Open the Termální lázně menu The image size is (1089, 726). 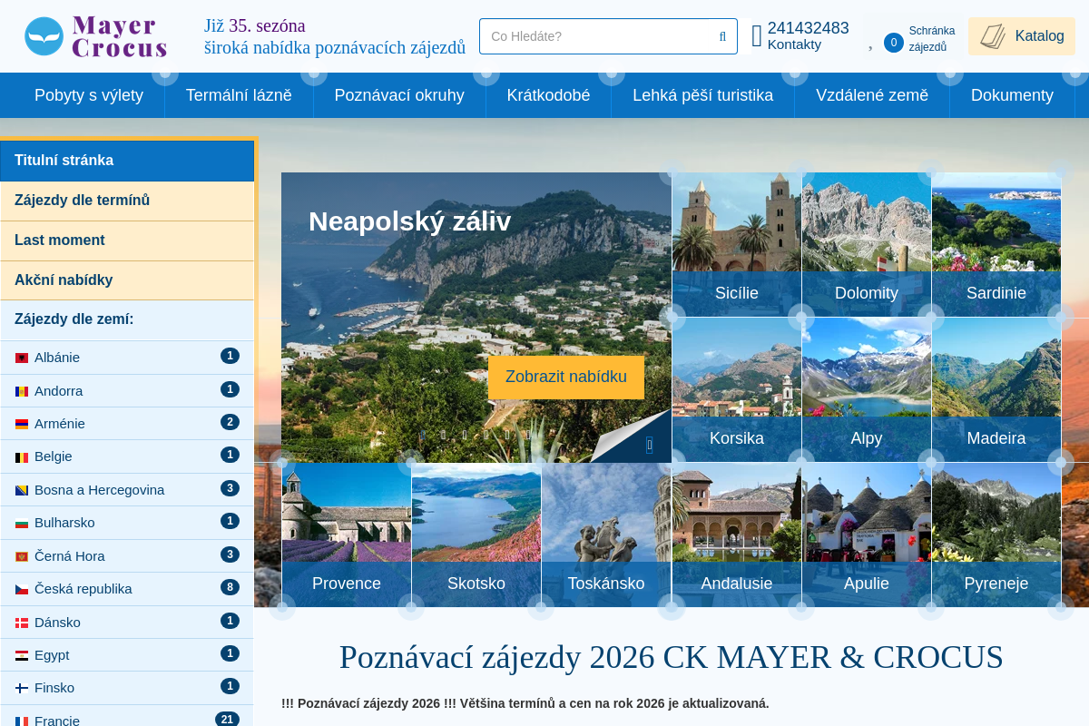pos(239,95)
